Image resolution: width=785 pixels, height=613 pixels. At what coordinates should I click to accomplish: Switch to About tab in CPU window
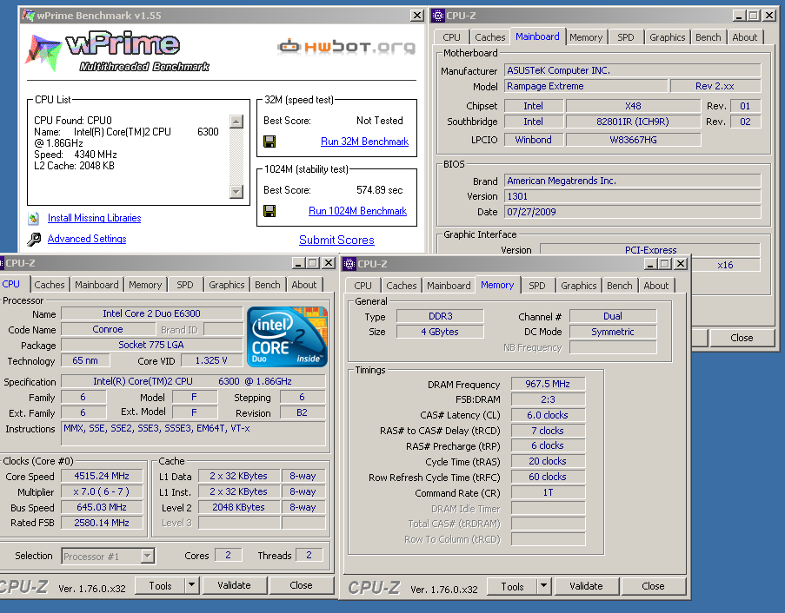(x=304, y=285)
